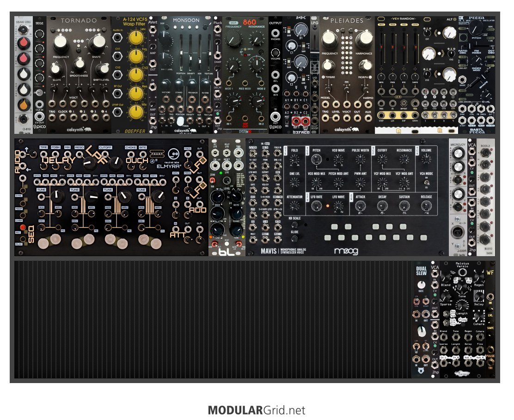
Task: Click the Pleiades MORPH knob
Action: pyautogui.click(x=365, y=65)
